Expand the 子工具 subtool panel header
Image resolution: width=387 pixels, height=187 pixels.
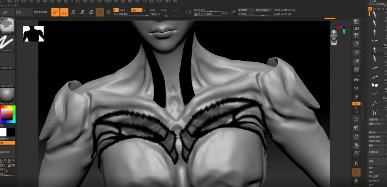click(373, 1)
